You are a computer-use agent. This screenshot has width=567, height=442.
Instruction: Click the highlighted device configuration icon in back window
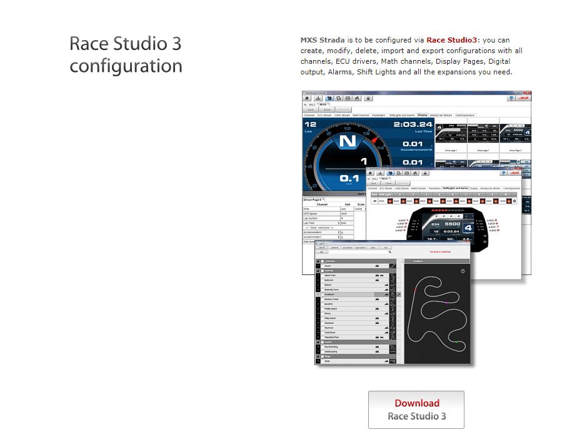click(329, 98)
